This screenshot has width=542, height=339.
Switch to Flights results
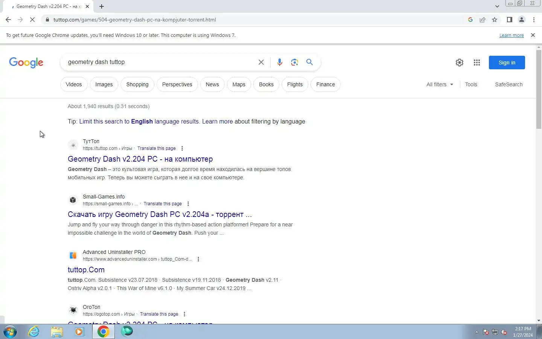click(295, 84)
